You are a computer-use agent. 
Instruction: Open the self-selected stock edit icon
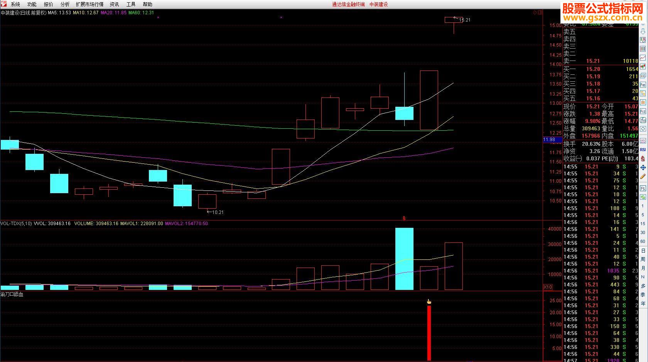[643, 40]
